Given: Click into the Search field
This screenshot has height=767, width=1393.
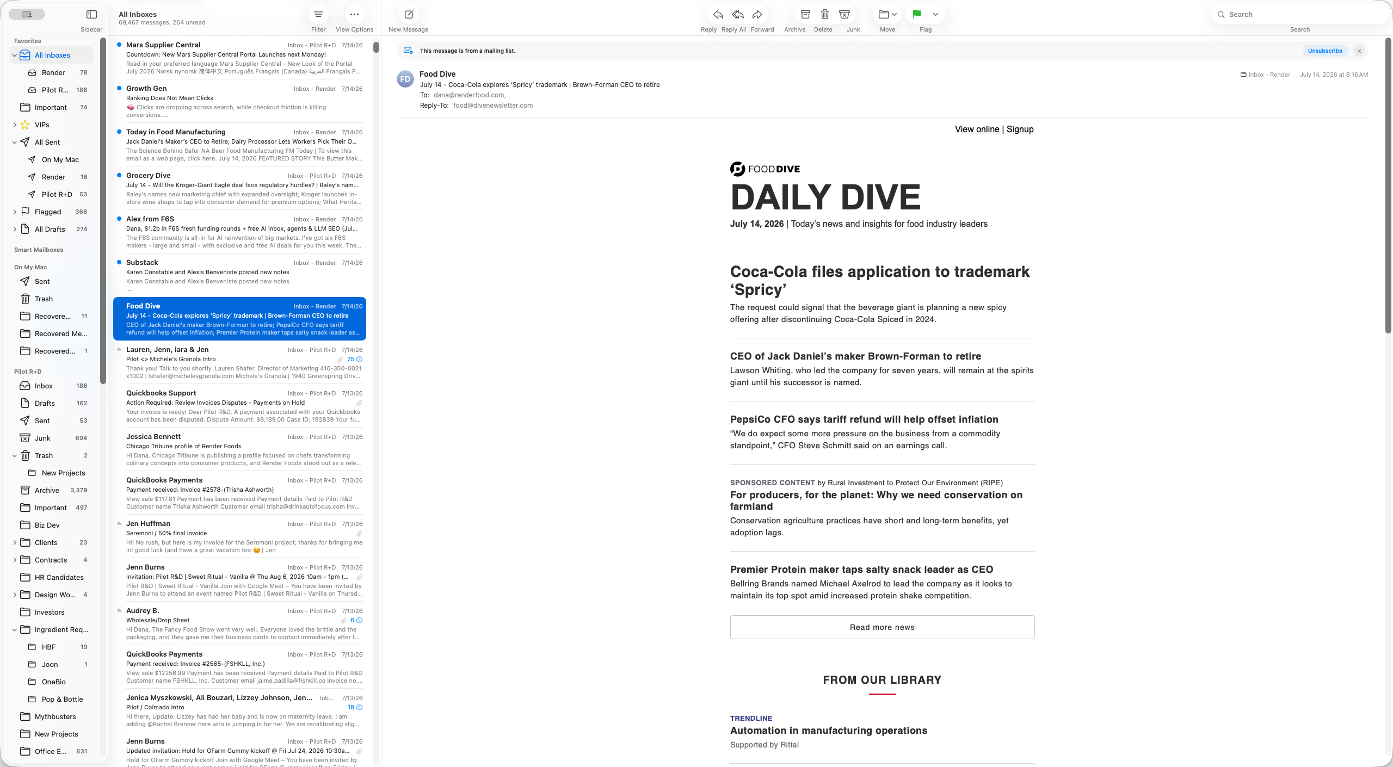Looking at the screenshot, I should pyautogui.click(x=1300, y=15).
